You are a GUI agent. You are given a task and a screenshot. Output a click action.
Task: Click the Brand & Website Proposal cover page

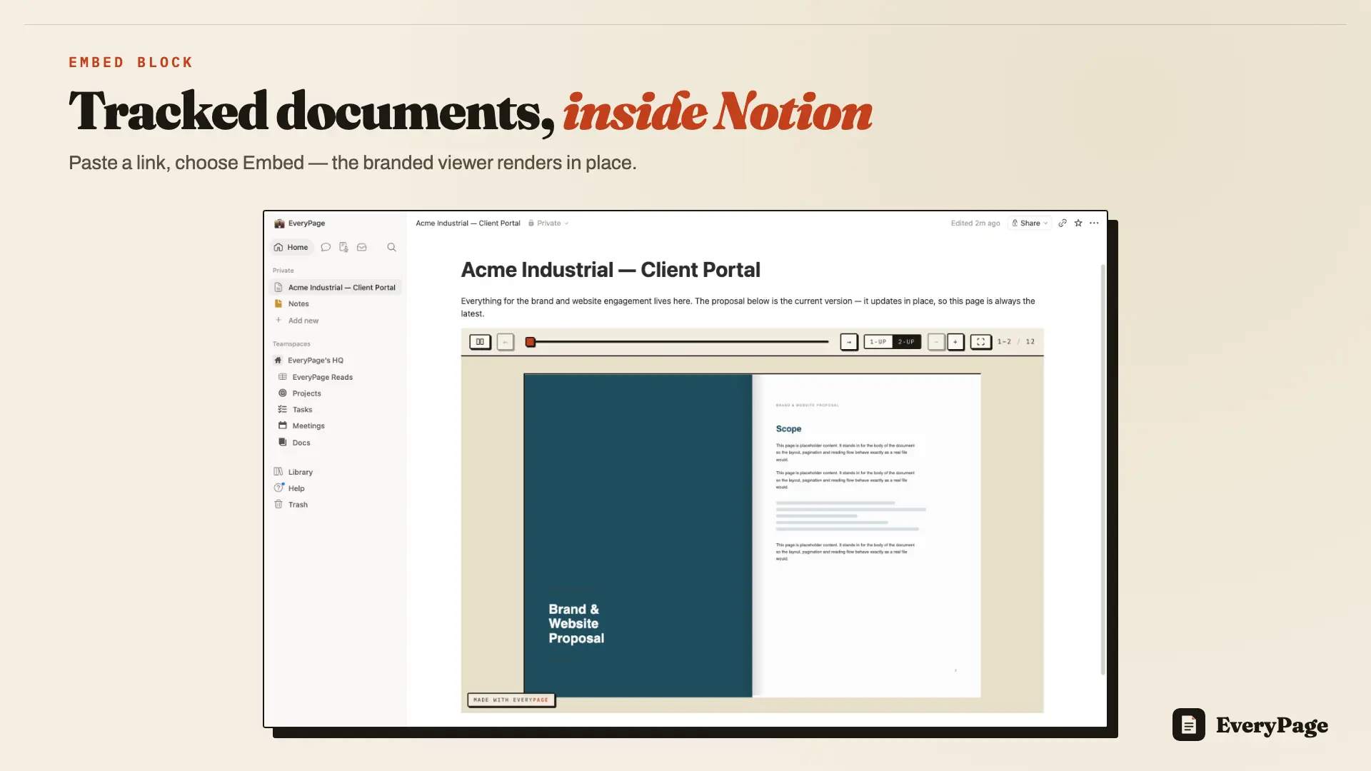pyautogui.click(x=638, y=535)
